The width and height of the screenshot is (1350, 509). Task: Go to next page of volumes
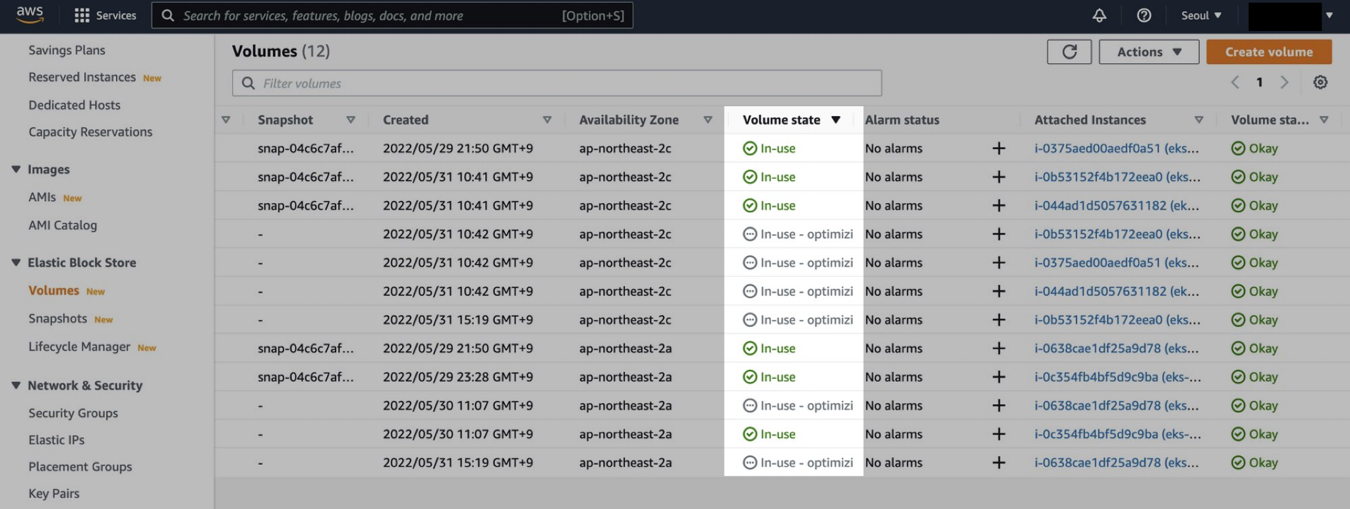coord(1283,82)
